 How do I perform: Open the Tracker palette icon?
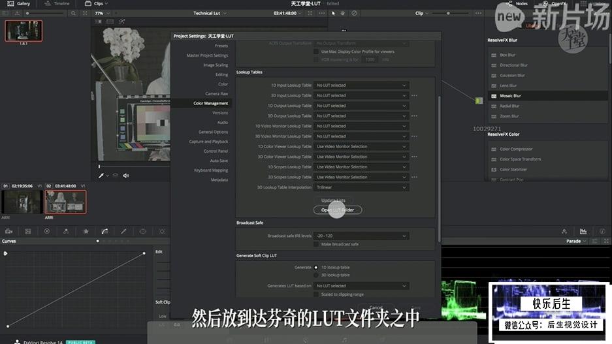[x=162, y=231]
